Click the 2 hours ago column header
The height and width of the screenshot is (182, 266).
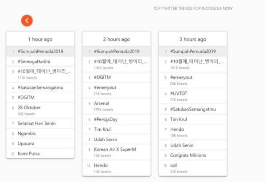(117, 39)
